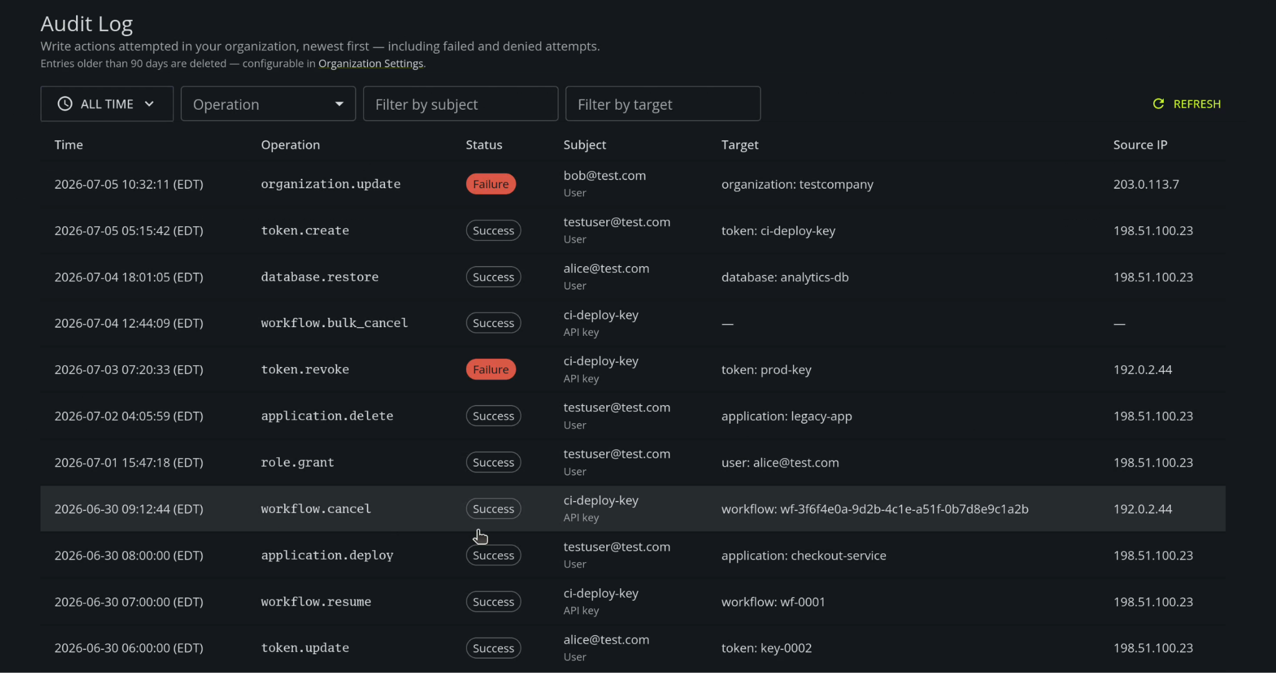Click the Time column header
The image size is (1276, 673).
69,145
